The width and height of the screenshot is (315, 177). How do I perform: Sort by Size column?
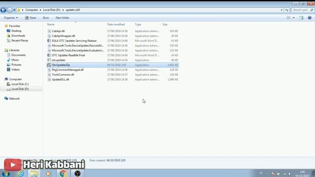tap(165, 24)
